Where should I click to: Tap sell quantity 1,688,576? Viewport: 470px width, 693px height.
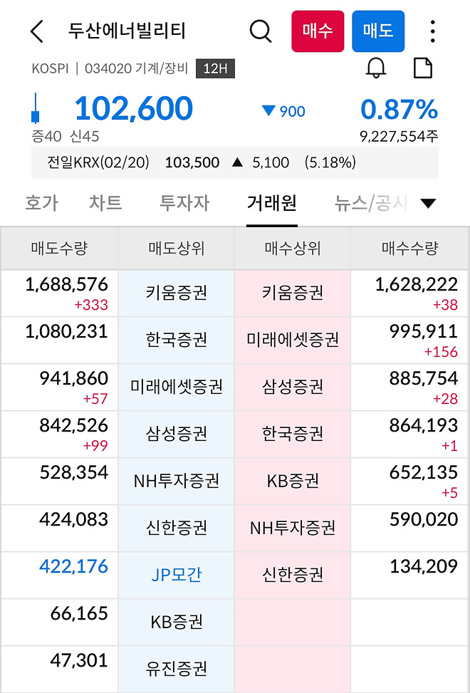point(67,284)
